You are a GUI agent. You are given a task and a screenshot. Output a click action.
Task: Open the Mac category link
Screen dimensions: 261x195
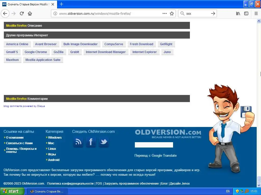pyautogui.click(x=51, y=143)
